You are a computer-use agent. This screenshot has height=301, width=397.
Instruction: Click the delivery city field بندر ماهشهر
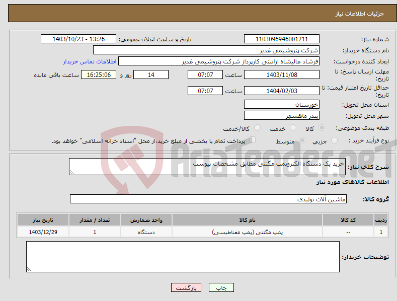(282, 116)
